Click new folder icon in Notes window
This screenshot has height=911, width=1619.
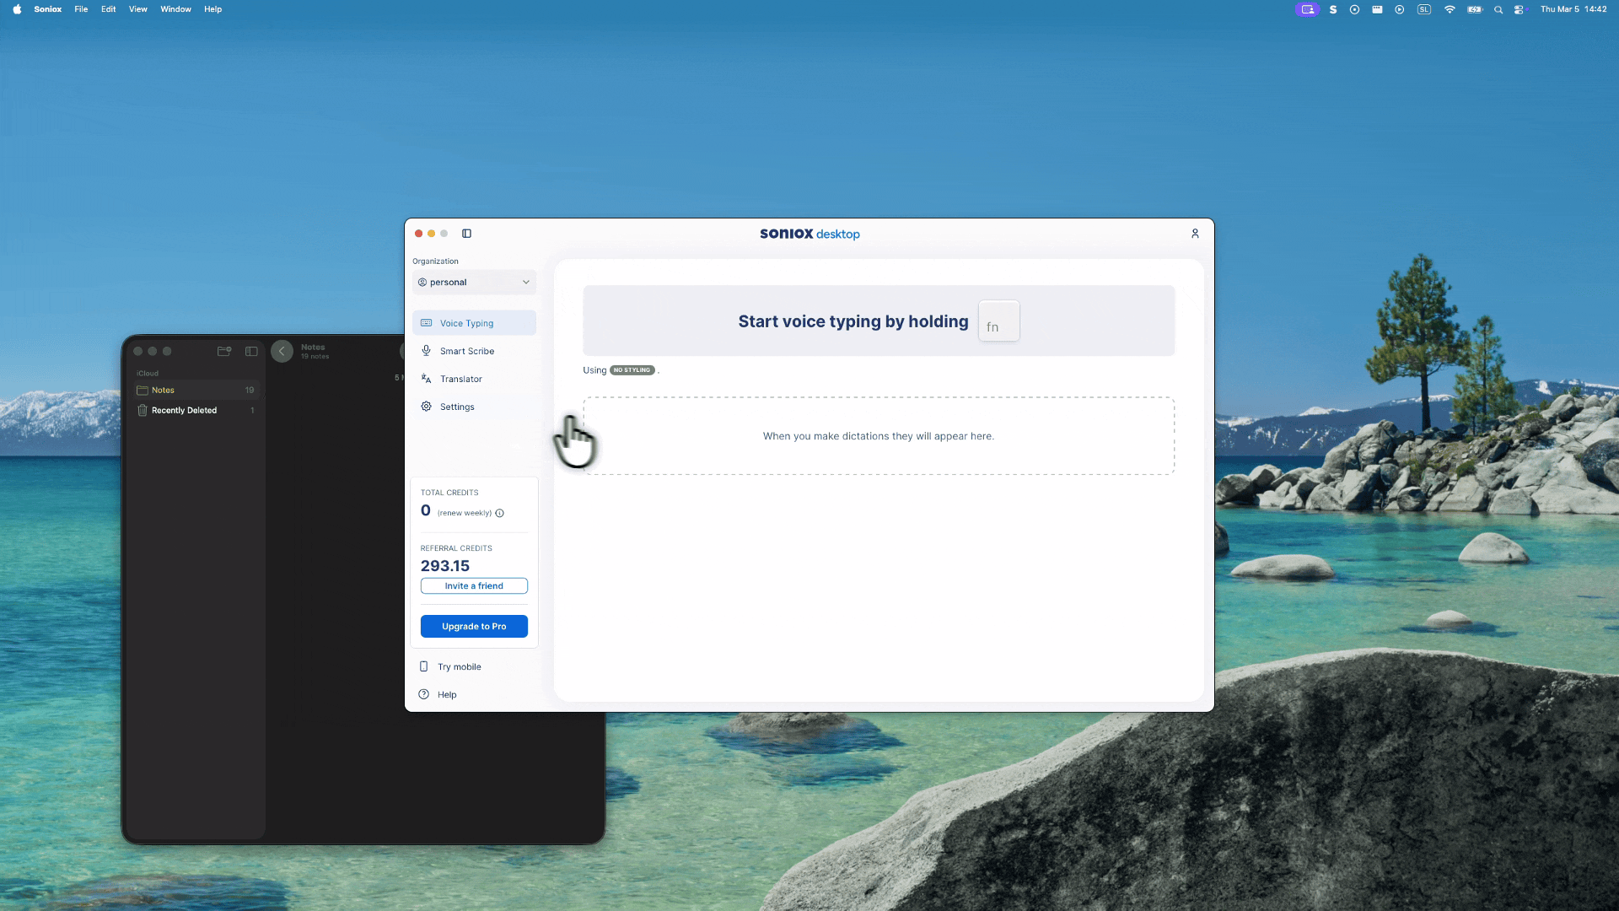point(224,351)
